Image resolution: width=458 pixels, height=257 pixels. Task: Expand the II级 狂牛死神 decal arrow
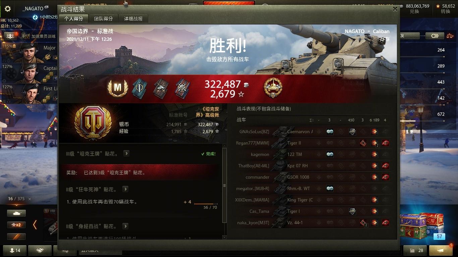125,189
